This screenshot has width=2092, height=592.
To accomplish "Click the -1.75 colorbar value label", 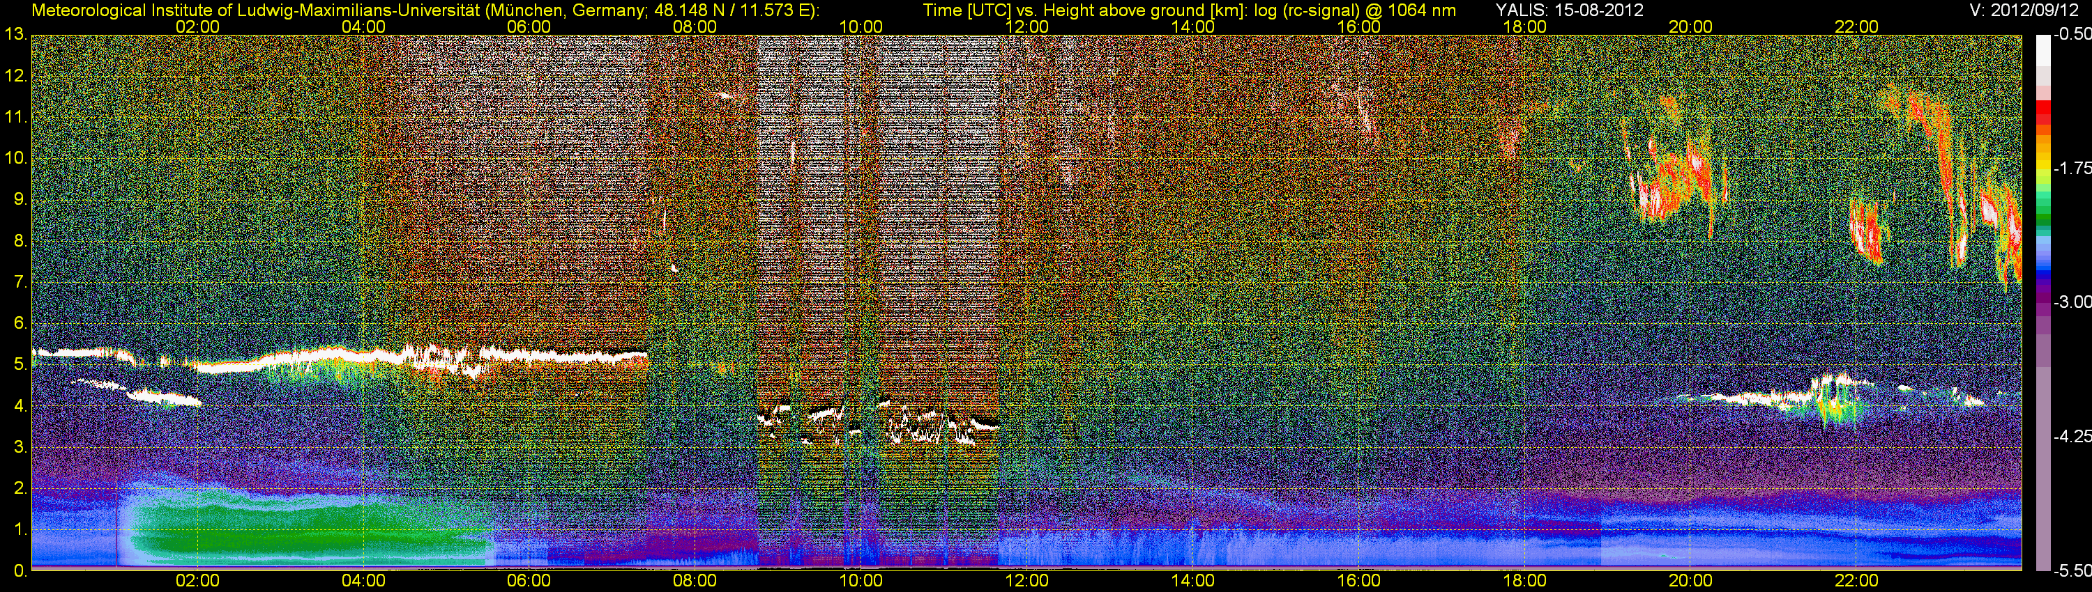I will (2072, 169).
